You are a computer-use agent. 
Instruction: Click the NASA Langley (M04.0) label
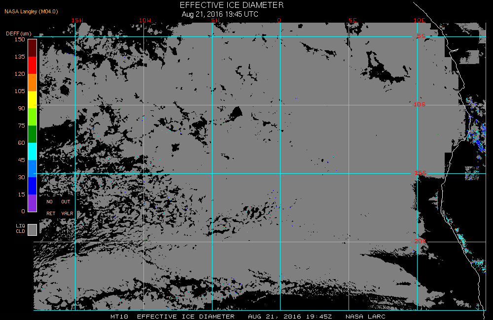[x=31, y=11]
